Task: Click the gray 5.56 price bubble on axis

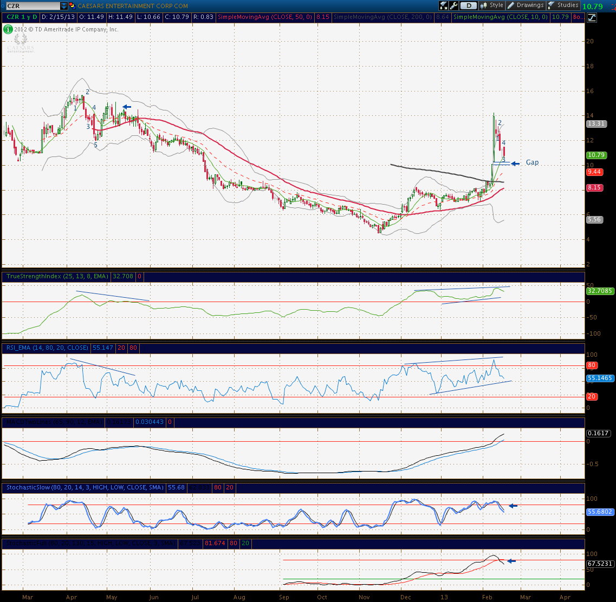Action: pyautogui.click(x=594, y=219)
